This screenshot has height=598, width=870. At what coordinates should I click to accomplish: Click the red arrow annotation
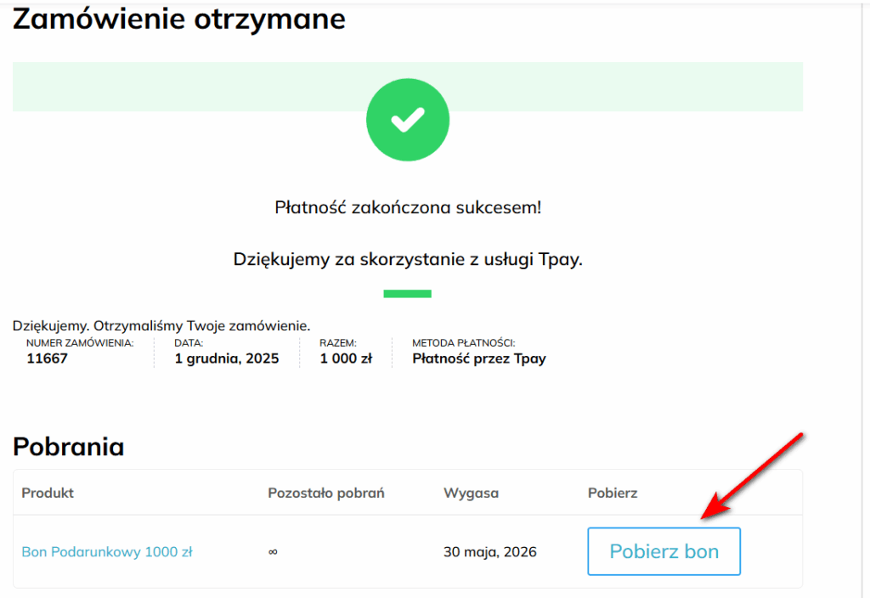pos(752,476)
